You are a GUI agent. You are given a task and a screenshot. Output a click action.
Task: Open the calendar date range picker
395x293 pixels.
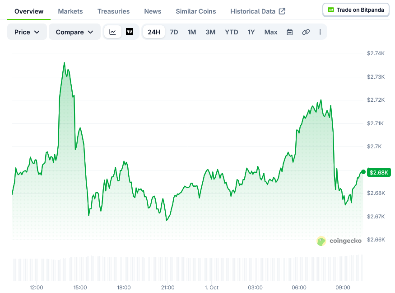click(290, 32)
